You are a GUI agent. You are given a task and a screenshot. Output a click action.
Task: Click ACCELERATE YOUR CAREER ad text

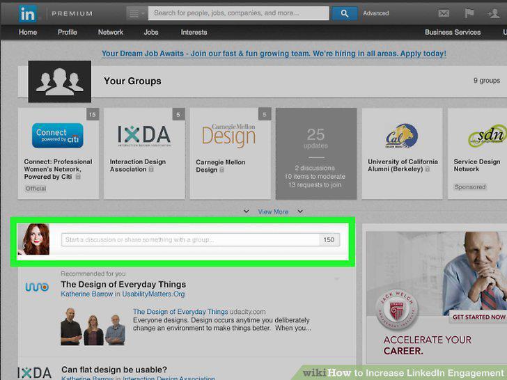pyautogui.click(x=427, y=345)
